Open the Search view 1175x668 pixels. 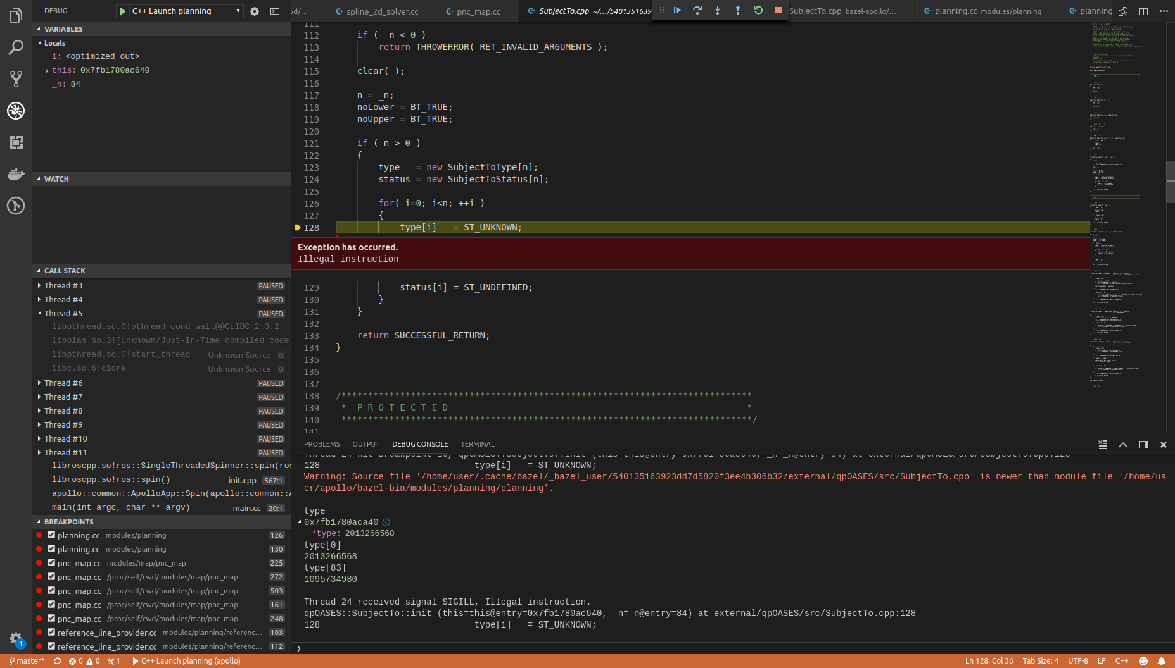pyautogui.click(x=16, y=47)
